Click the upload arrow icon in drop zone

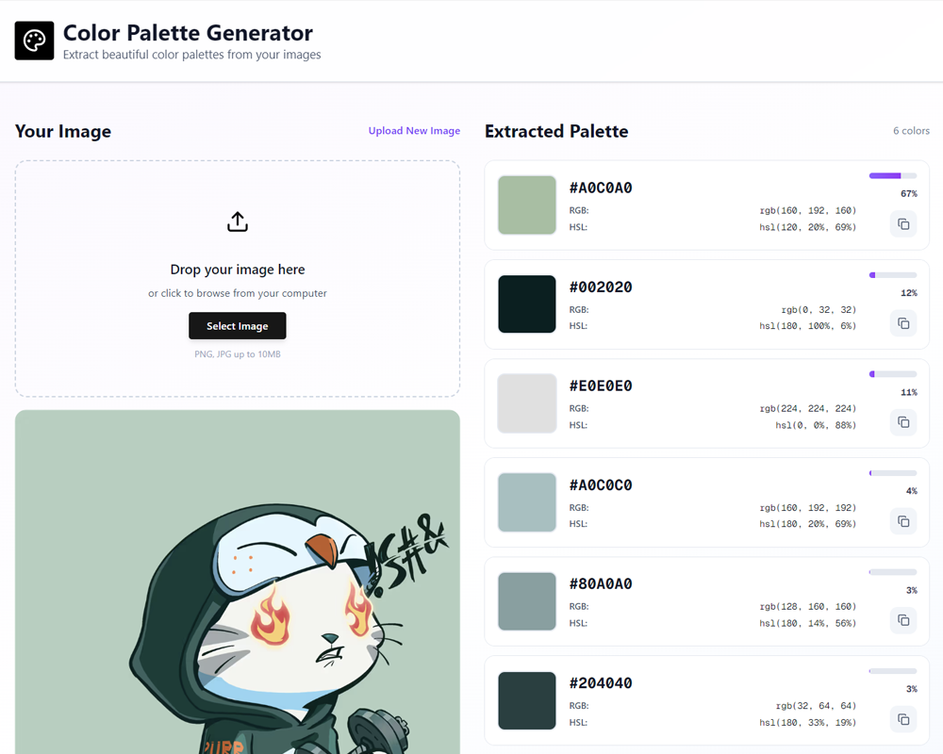[x=238, y=221]
